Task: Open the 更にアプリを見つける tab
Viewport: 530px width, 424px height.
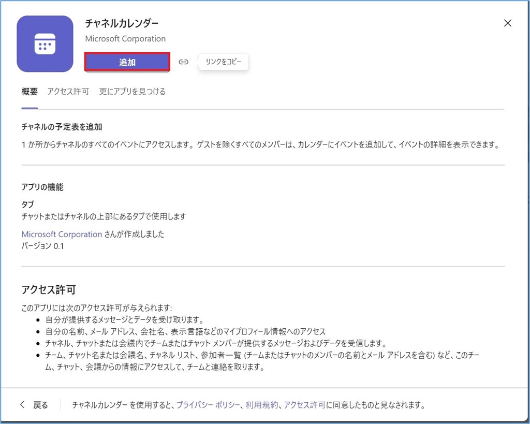Action: tap(132, 92)
